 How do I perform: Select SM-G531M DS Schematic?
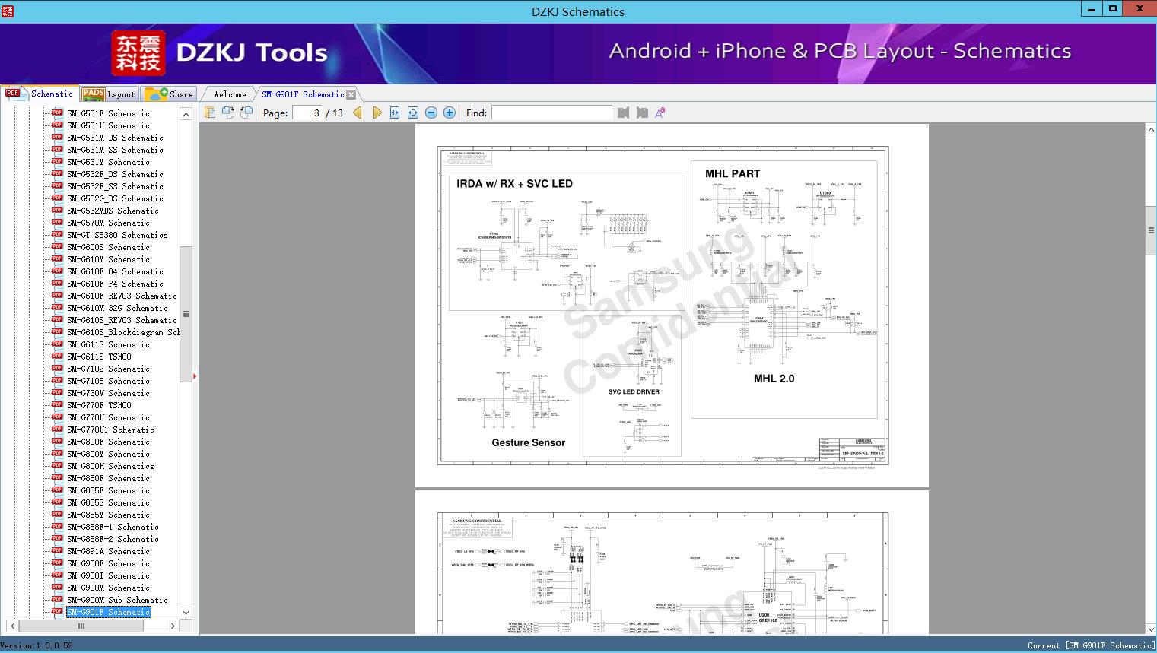(x=115, y=138)
